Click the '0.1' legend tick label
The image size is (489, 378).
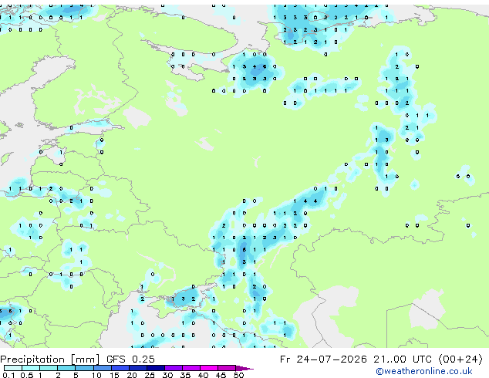coord(9,375)
